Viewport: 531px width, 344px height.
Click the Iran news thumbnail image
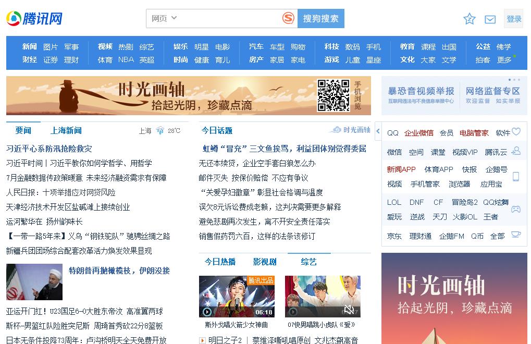click(34, 281)
